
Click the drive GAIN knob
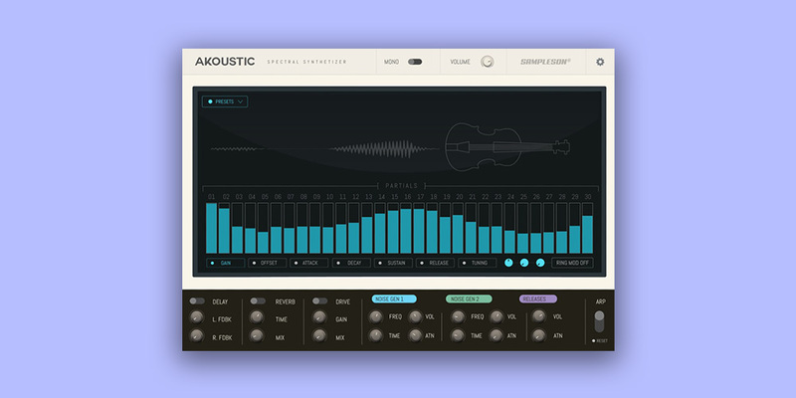[x=319, y=317]
